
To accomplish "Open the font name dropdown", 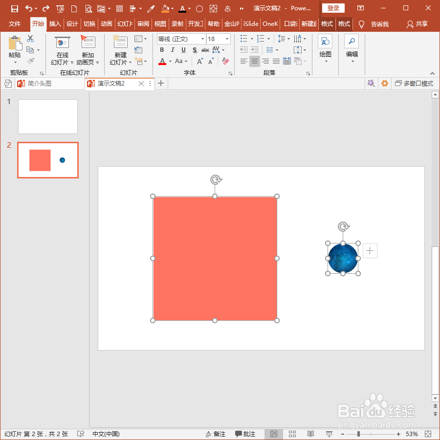I will 202,39.
